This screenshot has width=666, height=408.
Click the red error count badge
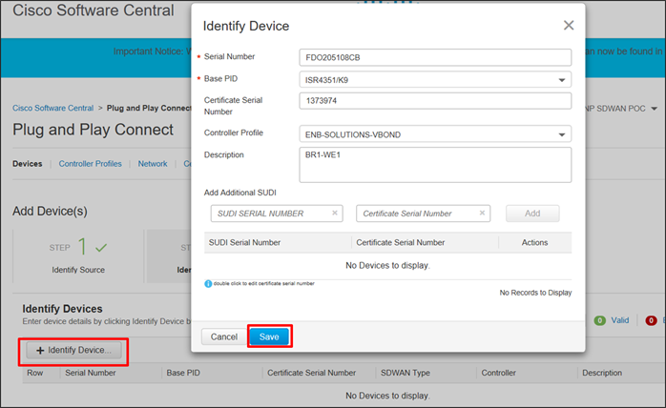click(x=651, y=320)
